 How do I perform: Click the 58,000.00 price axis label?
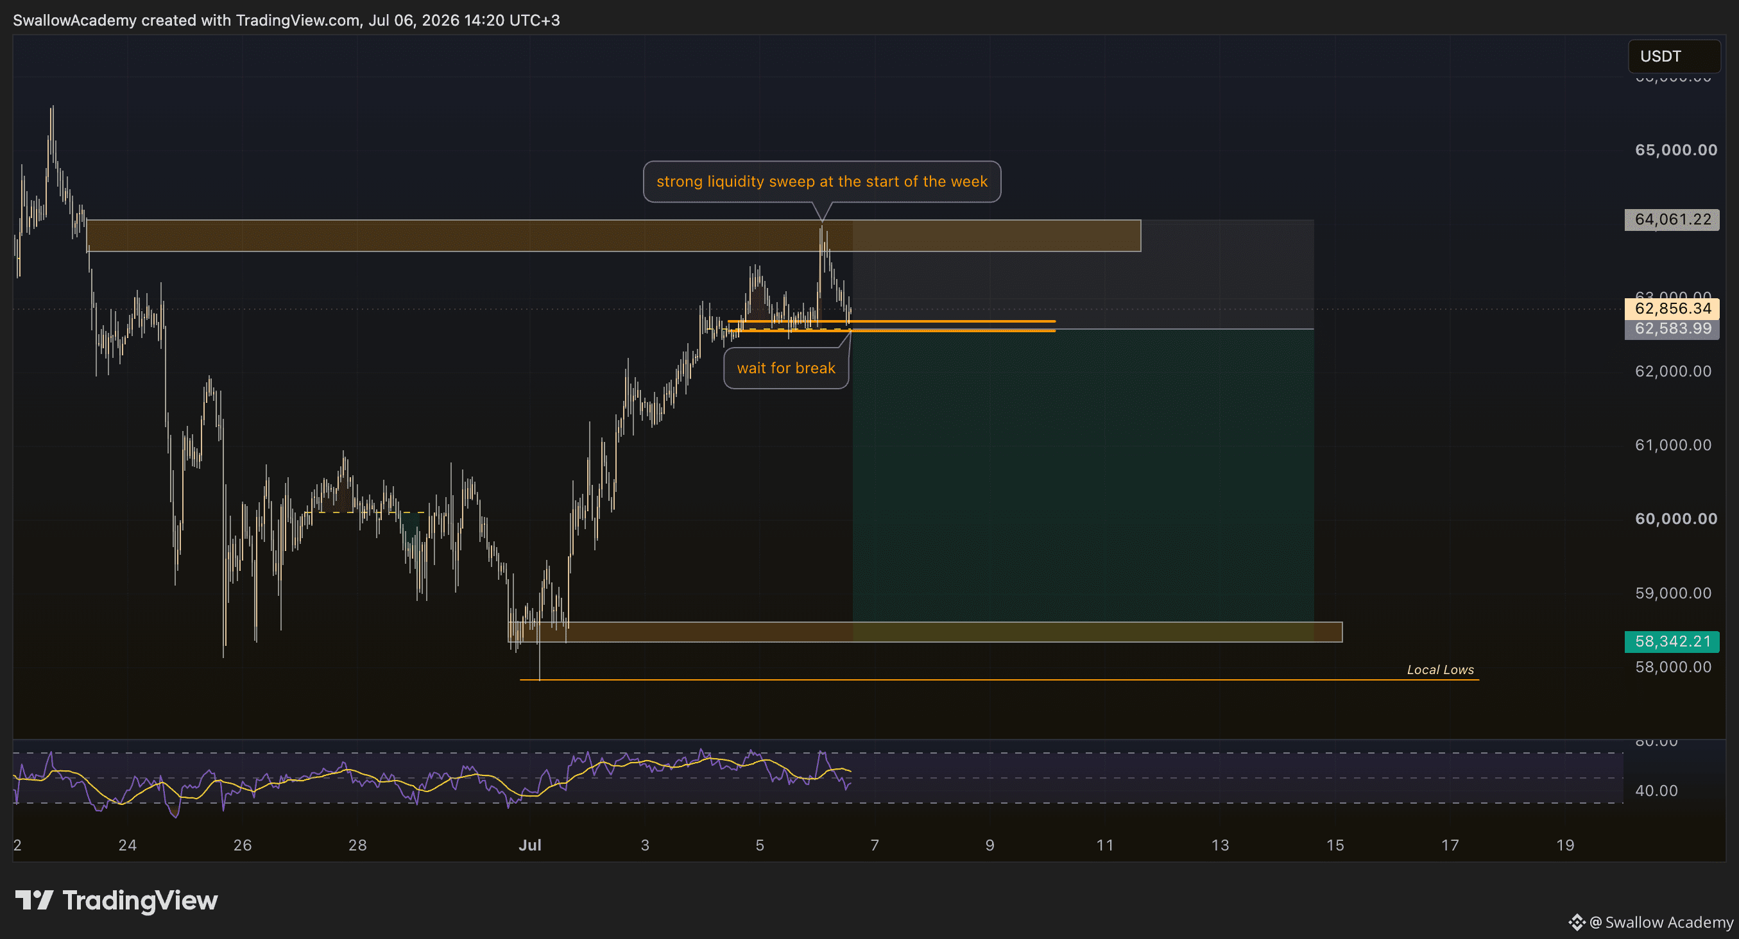tap(1673, 667)
